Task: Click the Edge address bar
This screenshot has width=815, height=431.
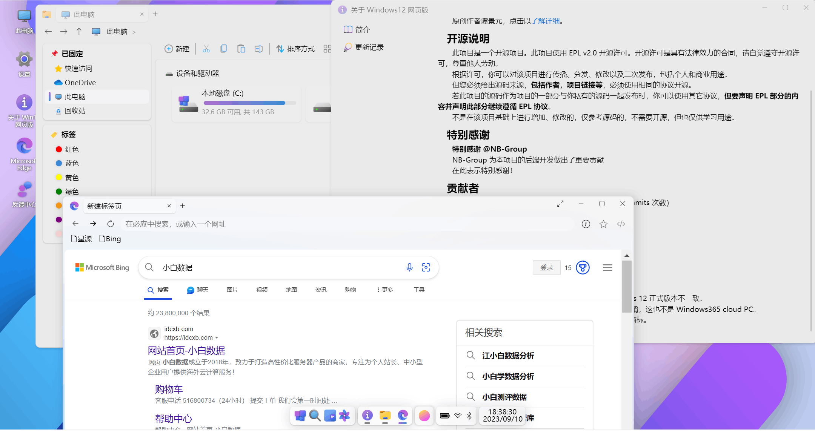Action: (x=347, y=224)
